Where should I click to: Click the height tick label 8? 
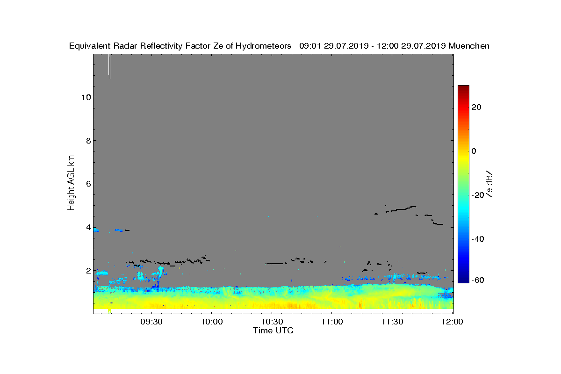(88, 140)
